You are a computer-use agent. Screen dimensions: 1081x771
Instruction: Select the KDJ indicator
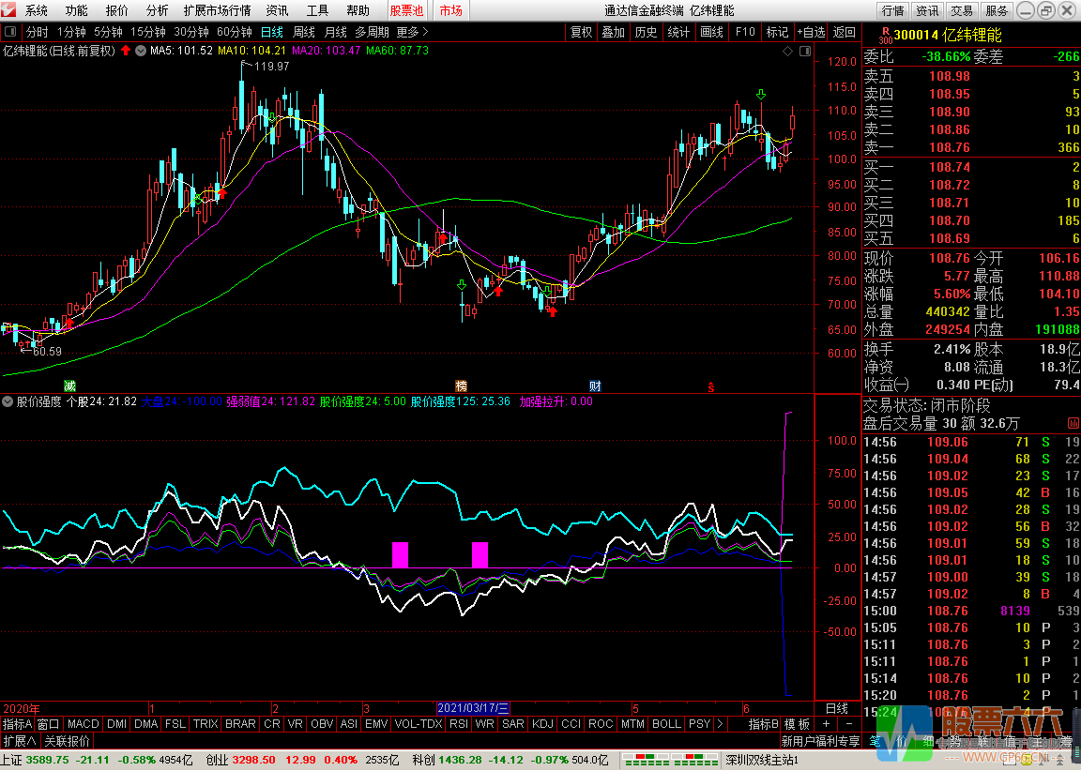tap(542, 723)
